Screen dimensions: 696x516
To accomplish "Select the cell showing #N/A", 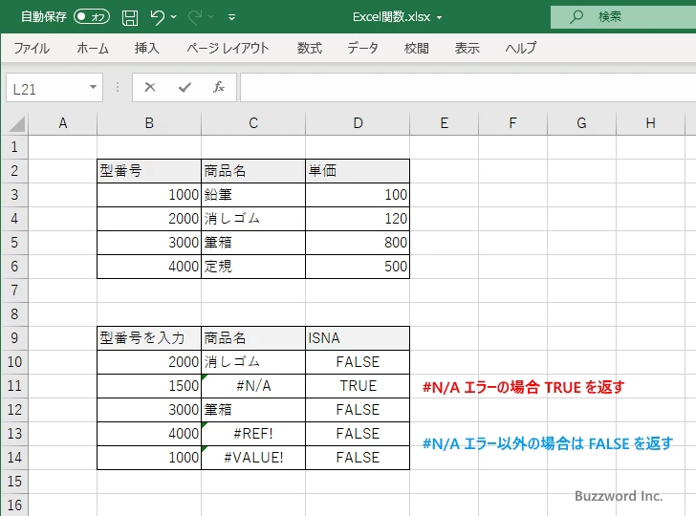I will click(253, 386).
